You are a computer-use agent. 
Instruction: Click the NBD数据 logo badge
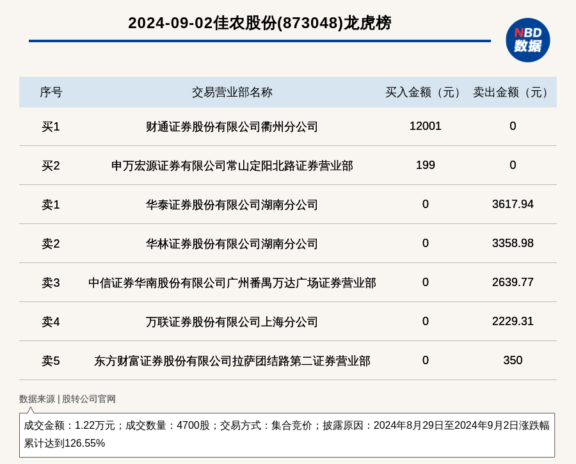click(x=527, y=40)
